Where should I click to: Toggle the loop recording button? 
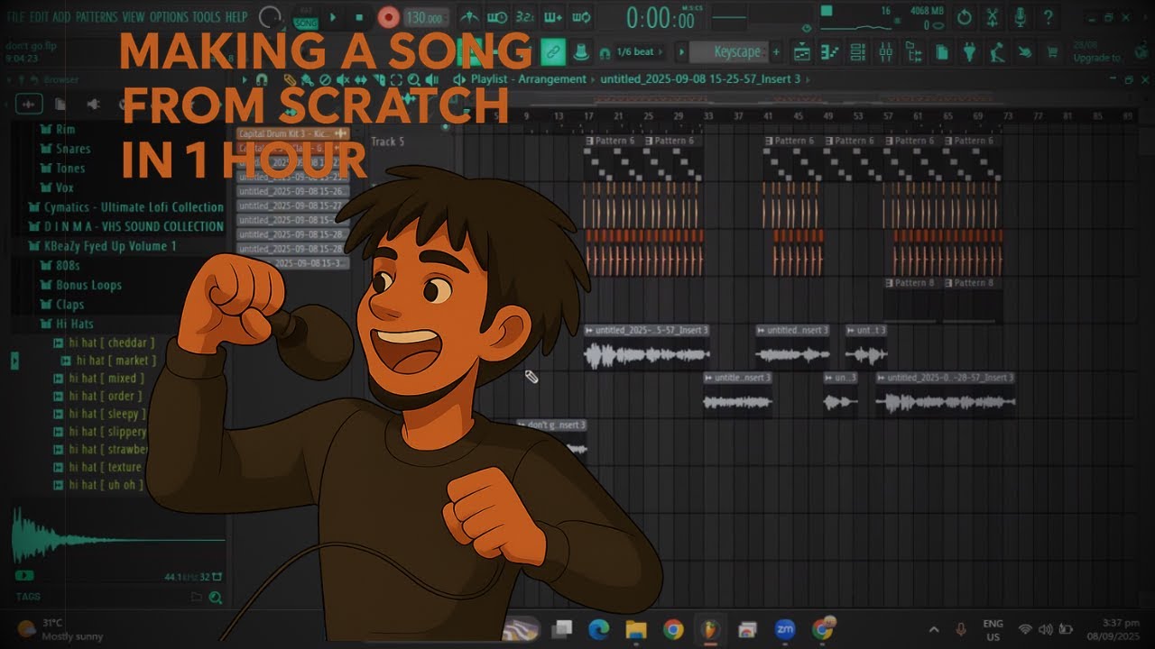(581, 17)
